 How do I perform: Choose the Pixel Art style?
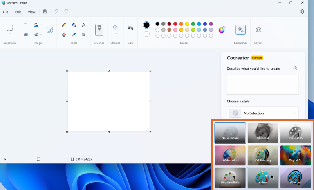296,178
